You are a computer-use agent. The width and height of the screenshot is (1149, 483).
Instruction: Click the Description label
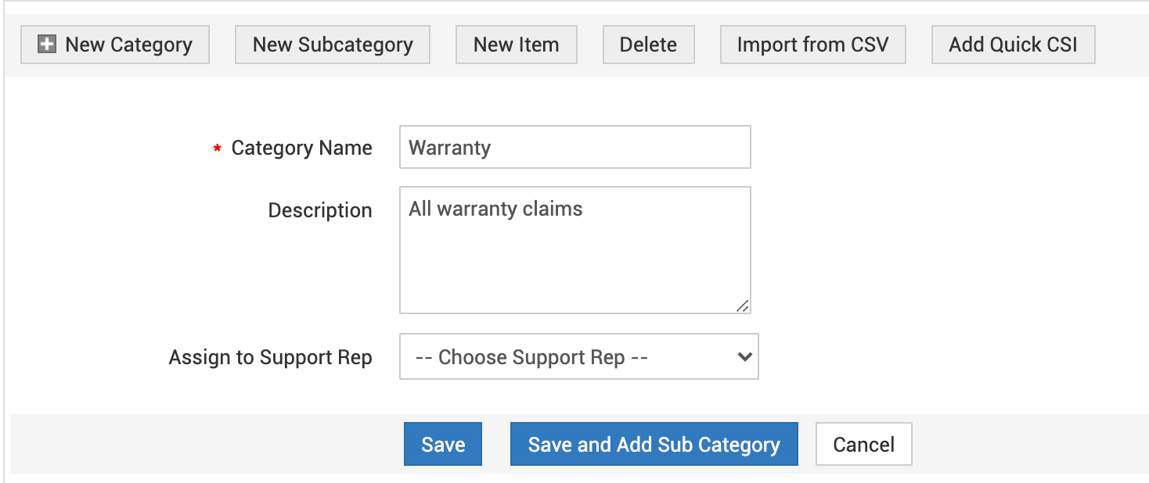(x=319, y=210)
